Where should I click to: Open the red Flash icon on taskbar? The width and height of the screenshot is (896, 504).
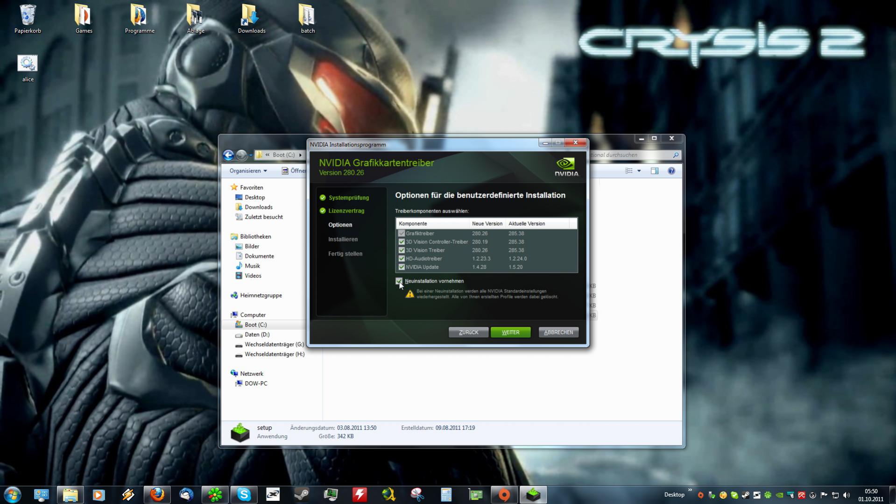360,494
